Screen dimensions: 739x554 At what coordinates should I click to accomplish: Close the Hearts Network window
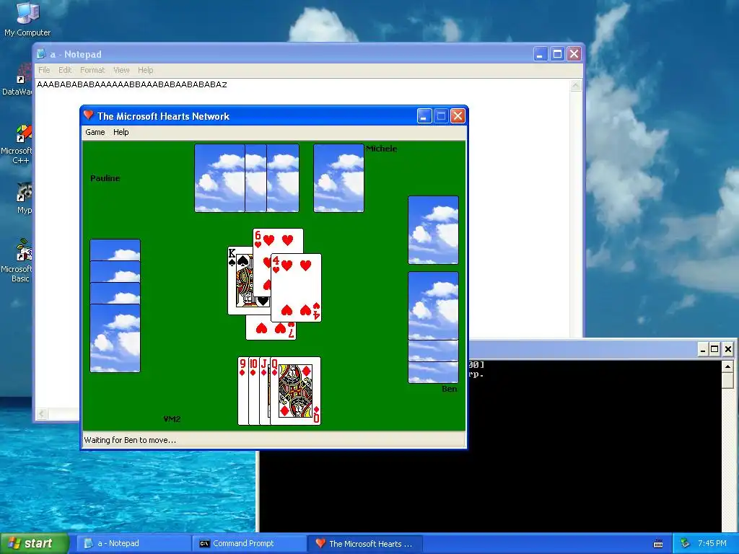point(458,116)
